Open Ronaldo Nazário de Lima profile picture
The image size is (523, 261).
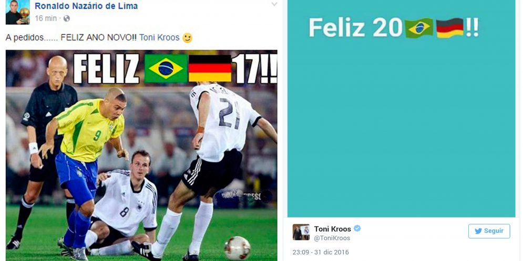tap(18, 12)
